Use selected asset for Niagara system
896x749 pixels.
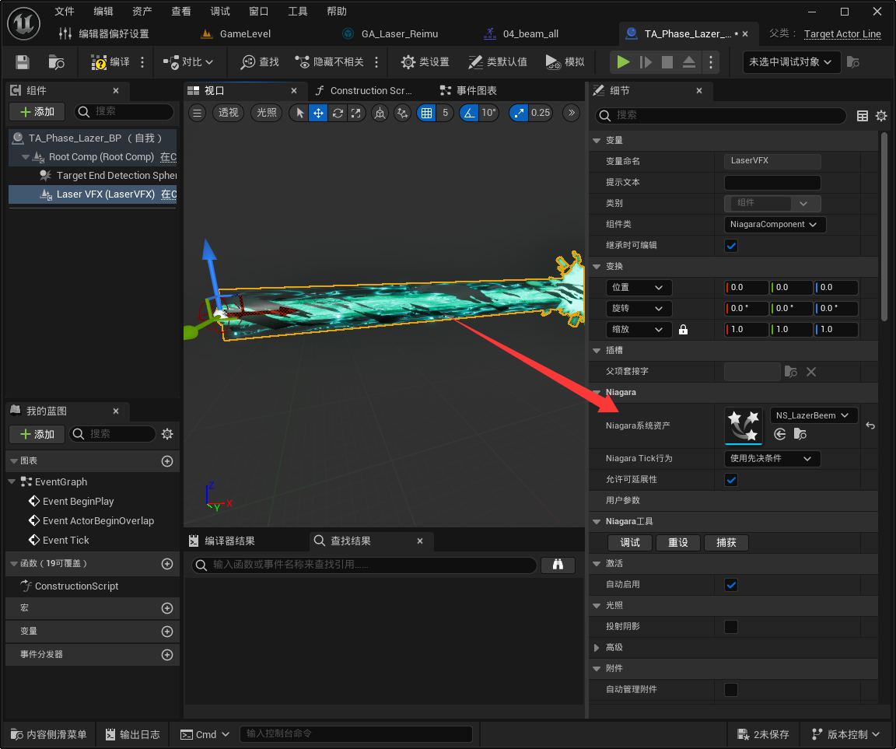780,434
